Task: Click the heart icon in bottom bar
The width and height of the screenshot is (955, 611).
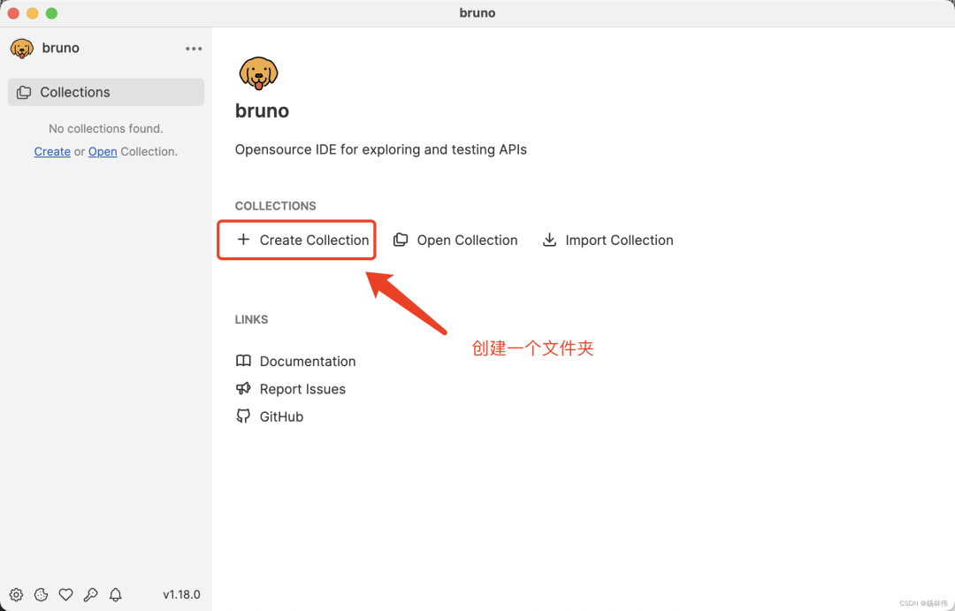Action: click(65, 594)
